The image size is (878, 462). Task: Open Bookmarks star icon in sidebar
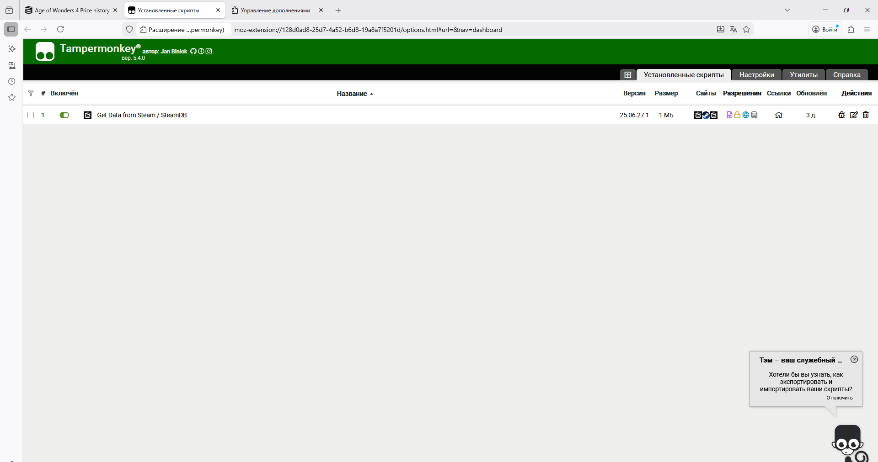tap(12, 98)
